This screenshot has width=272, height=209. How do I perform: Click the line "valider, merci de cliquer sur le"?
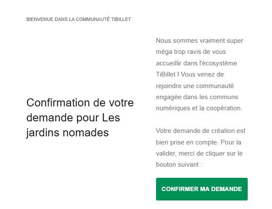point(200,153)
